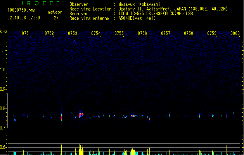The height and width of the screenshot is (155, 244).
Task: Click observer name Masayuki Kobayashi
Action: pyautogui.click(x=139, y=4)
